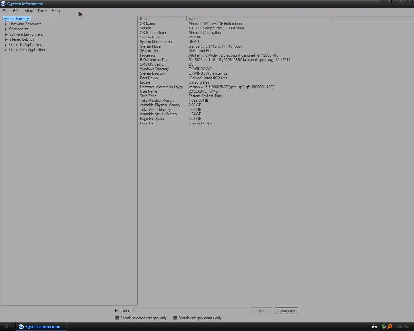Screen dimensions: 414x331
Task: Toggle Search category names only checkbox
Action: [175, 318]
